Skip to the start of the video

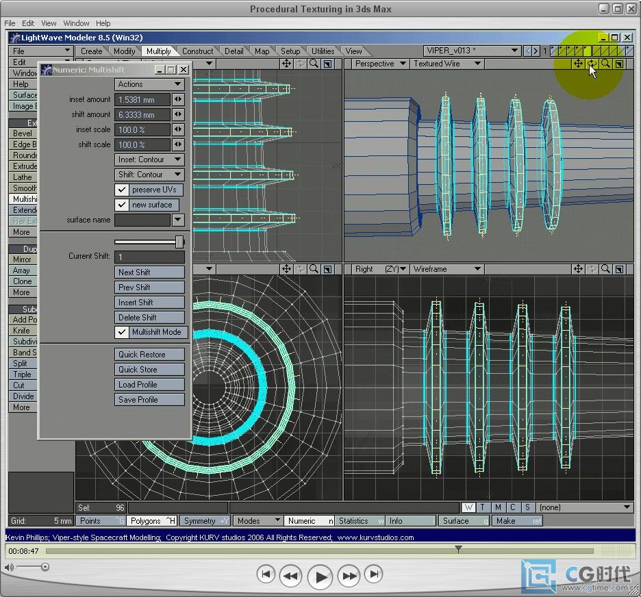[266, 574]
